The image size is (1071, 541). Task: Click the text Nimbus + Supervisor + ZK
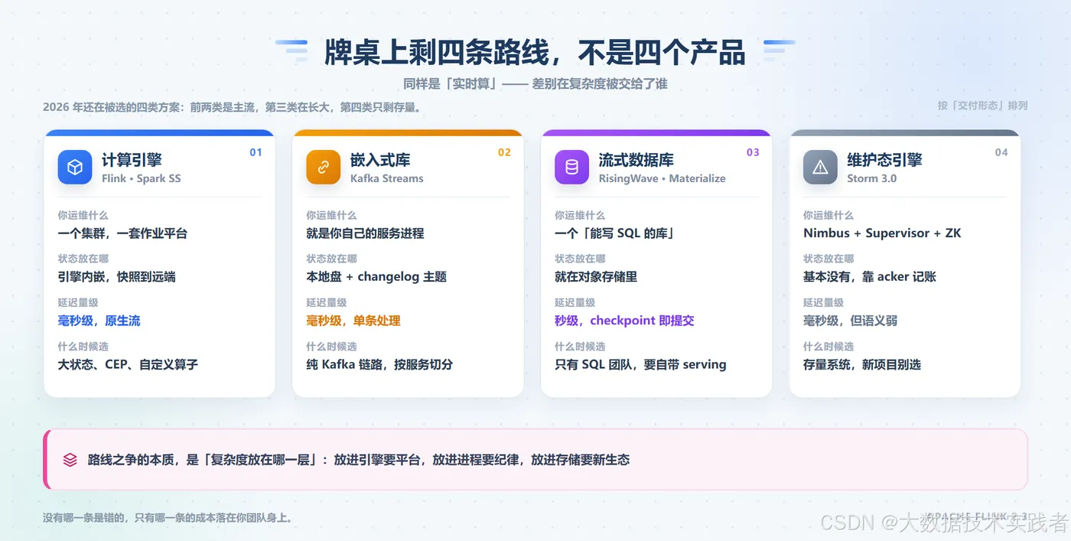point(882,233)
